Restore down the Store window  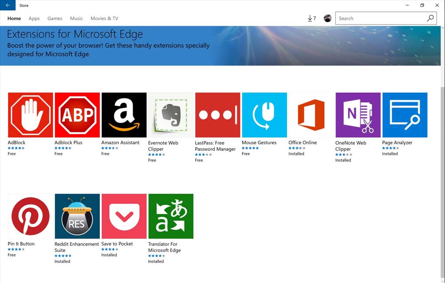(x=422, y=5)
